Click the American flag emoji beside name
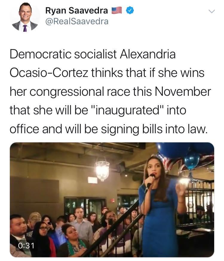Image resolution: width=224 pixels, height=261 pixels. pos(117,10)
